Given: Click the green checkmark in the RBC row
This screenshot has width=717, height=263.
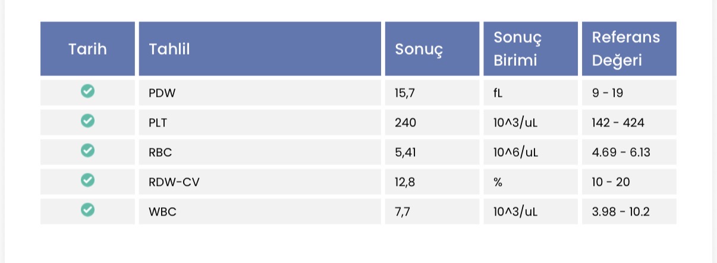Looking at the screenshot, I should coord(87,151).
